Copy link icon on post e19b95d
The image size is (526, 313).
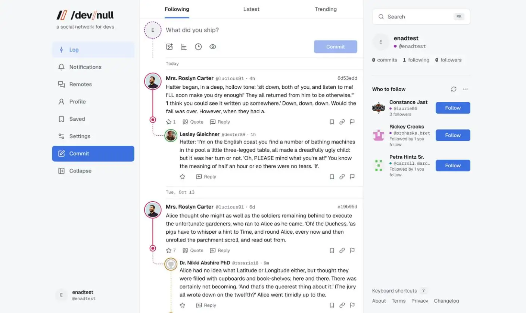(x=342, y=250)
